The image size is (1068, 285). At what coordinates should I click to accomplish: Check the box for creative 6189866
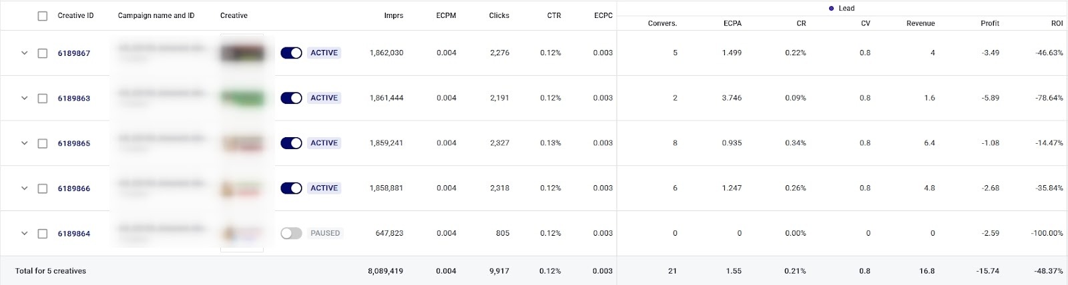click(43, 188)
